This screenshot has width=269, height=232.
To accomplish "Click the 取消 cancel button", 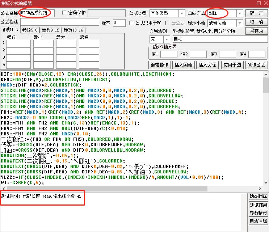I will click(x=256, y=22).
